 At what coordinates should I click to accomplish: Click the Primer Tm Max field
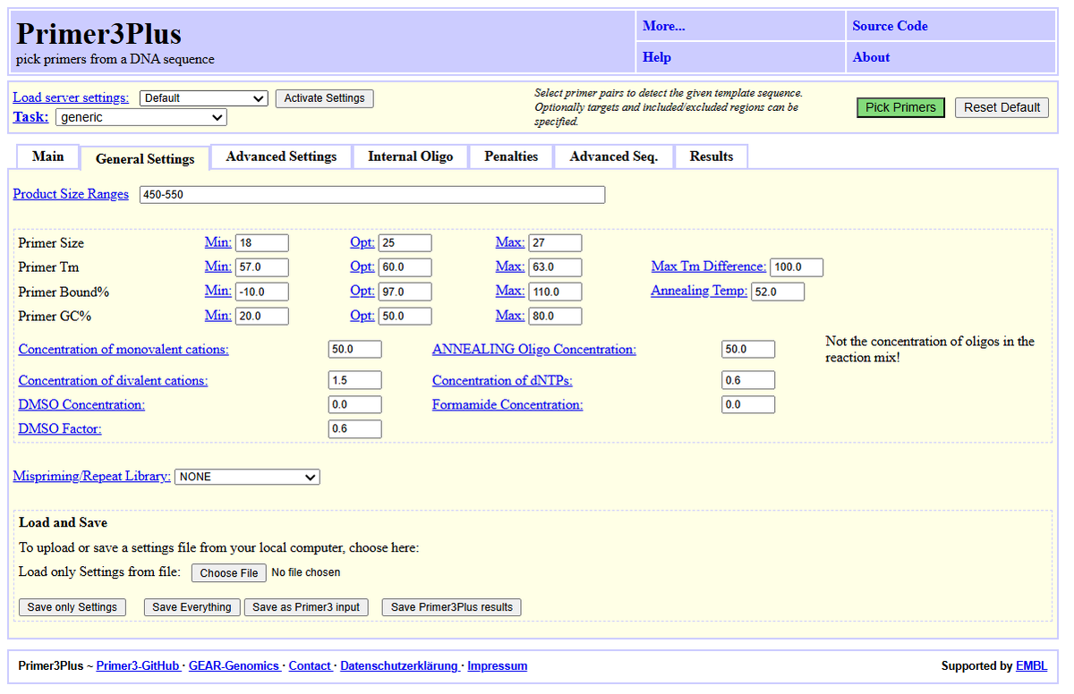(x=555, y=267)
